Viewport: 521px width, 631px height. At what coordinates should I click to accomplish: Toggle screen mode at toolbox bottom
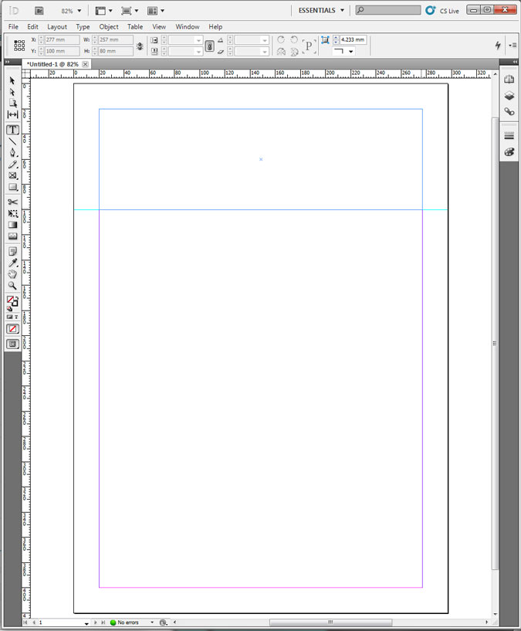(13, 344)
